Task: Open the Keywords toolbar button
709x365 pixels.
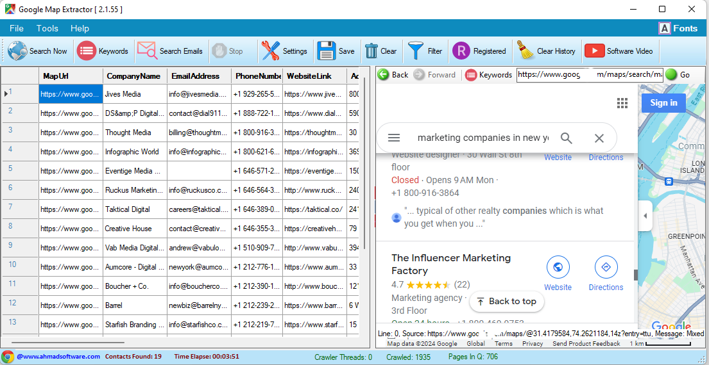Action: pos(103,51)
